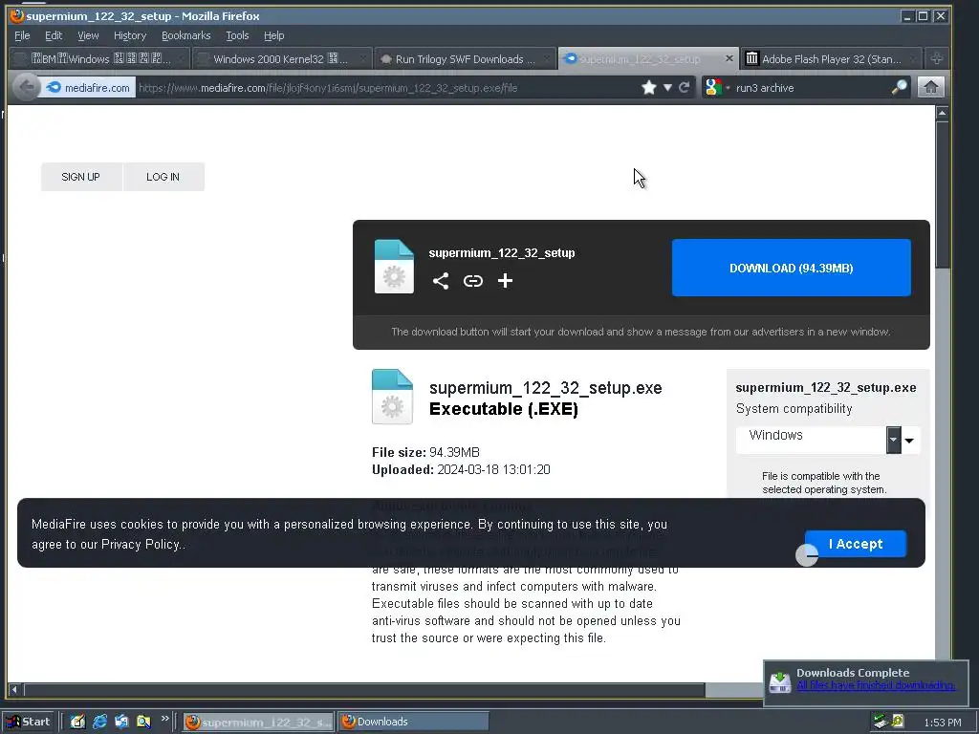Switch to the Windows 2000 Kernel32 tab
Screen dimensions: 979x734
[x=281, y=58]
